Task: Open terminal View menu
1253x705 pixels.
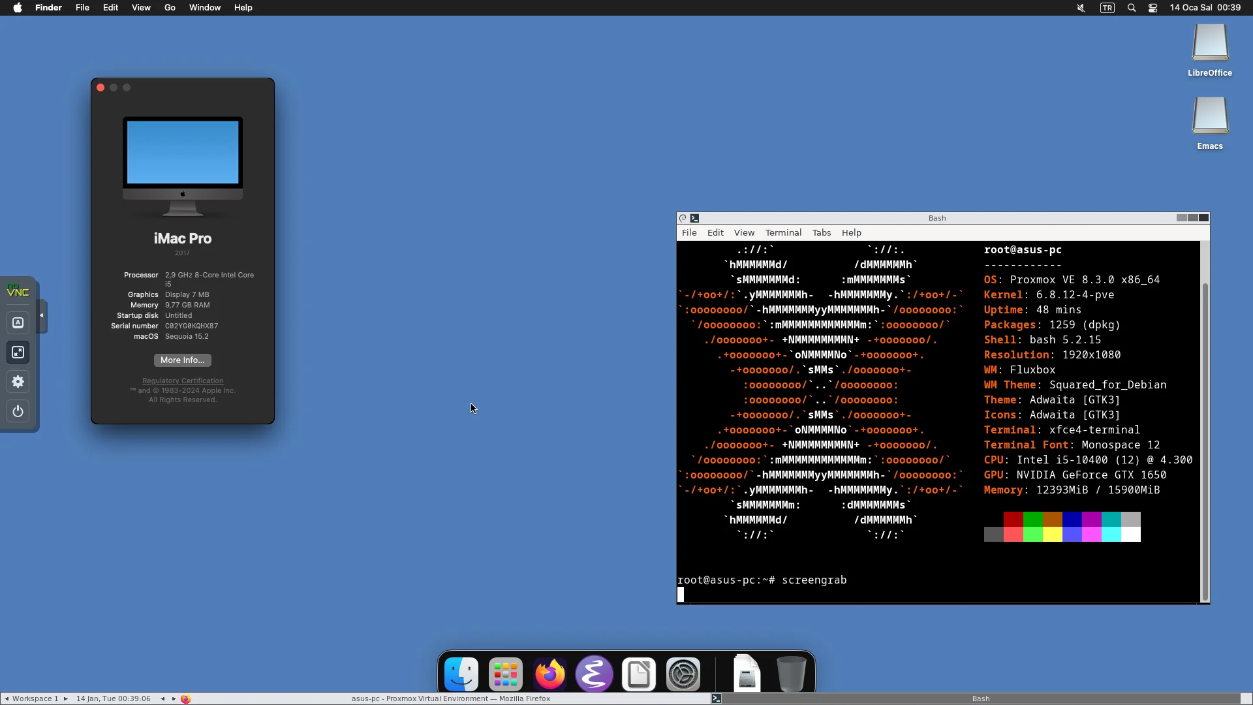Action: tap(744, 232)
